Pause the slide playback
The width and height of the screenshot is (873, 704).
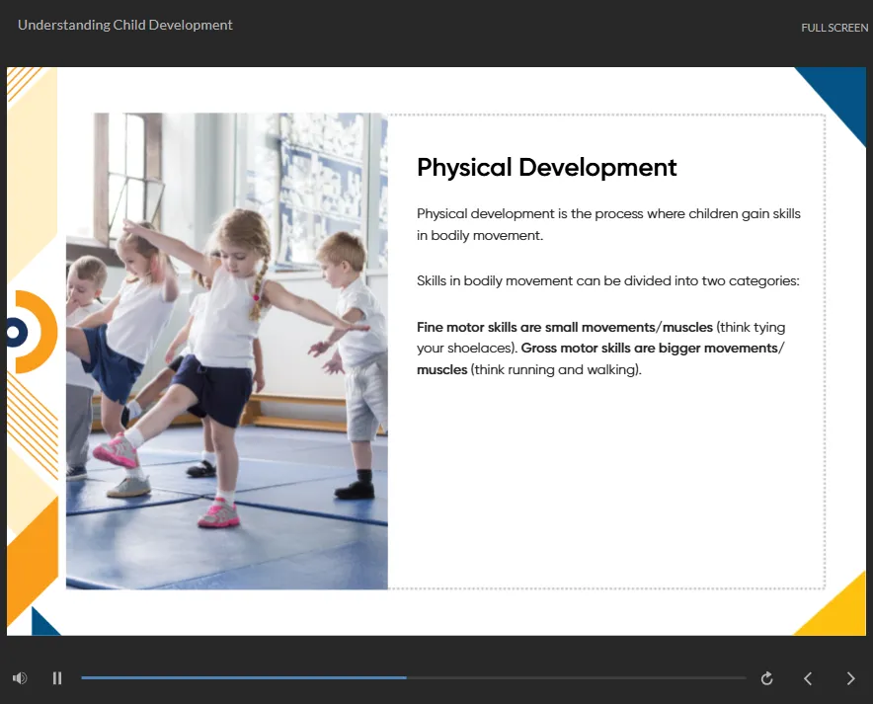click(x=56, y=677)
